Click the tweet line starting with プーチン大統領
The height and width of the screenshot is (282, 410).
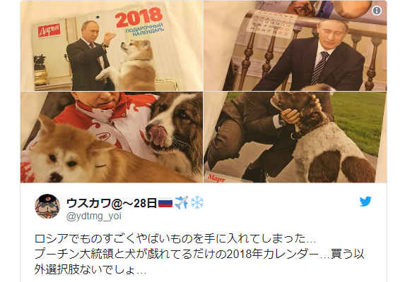[x=199, y=254]
